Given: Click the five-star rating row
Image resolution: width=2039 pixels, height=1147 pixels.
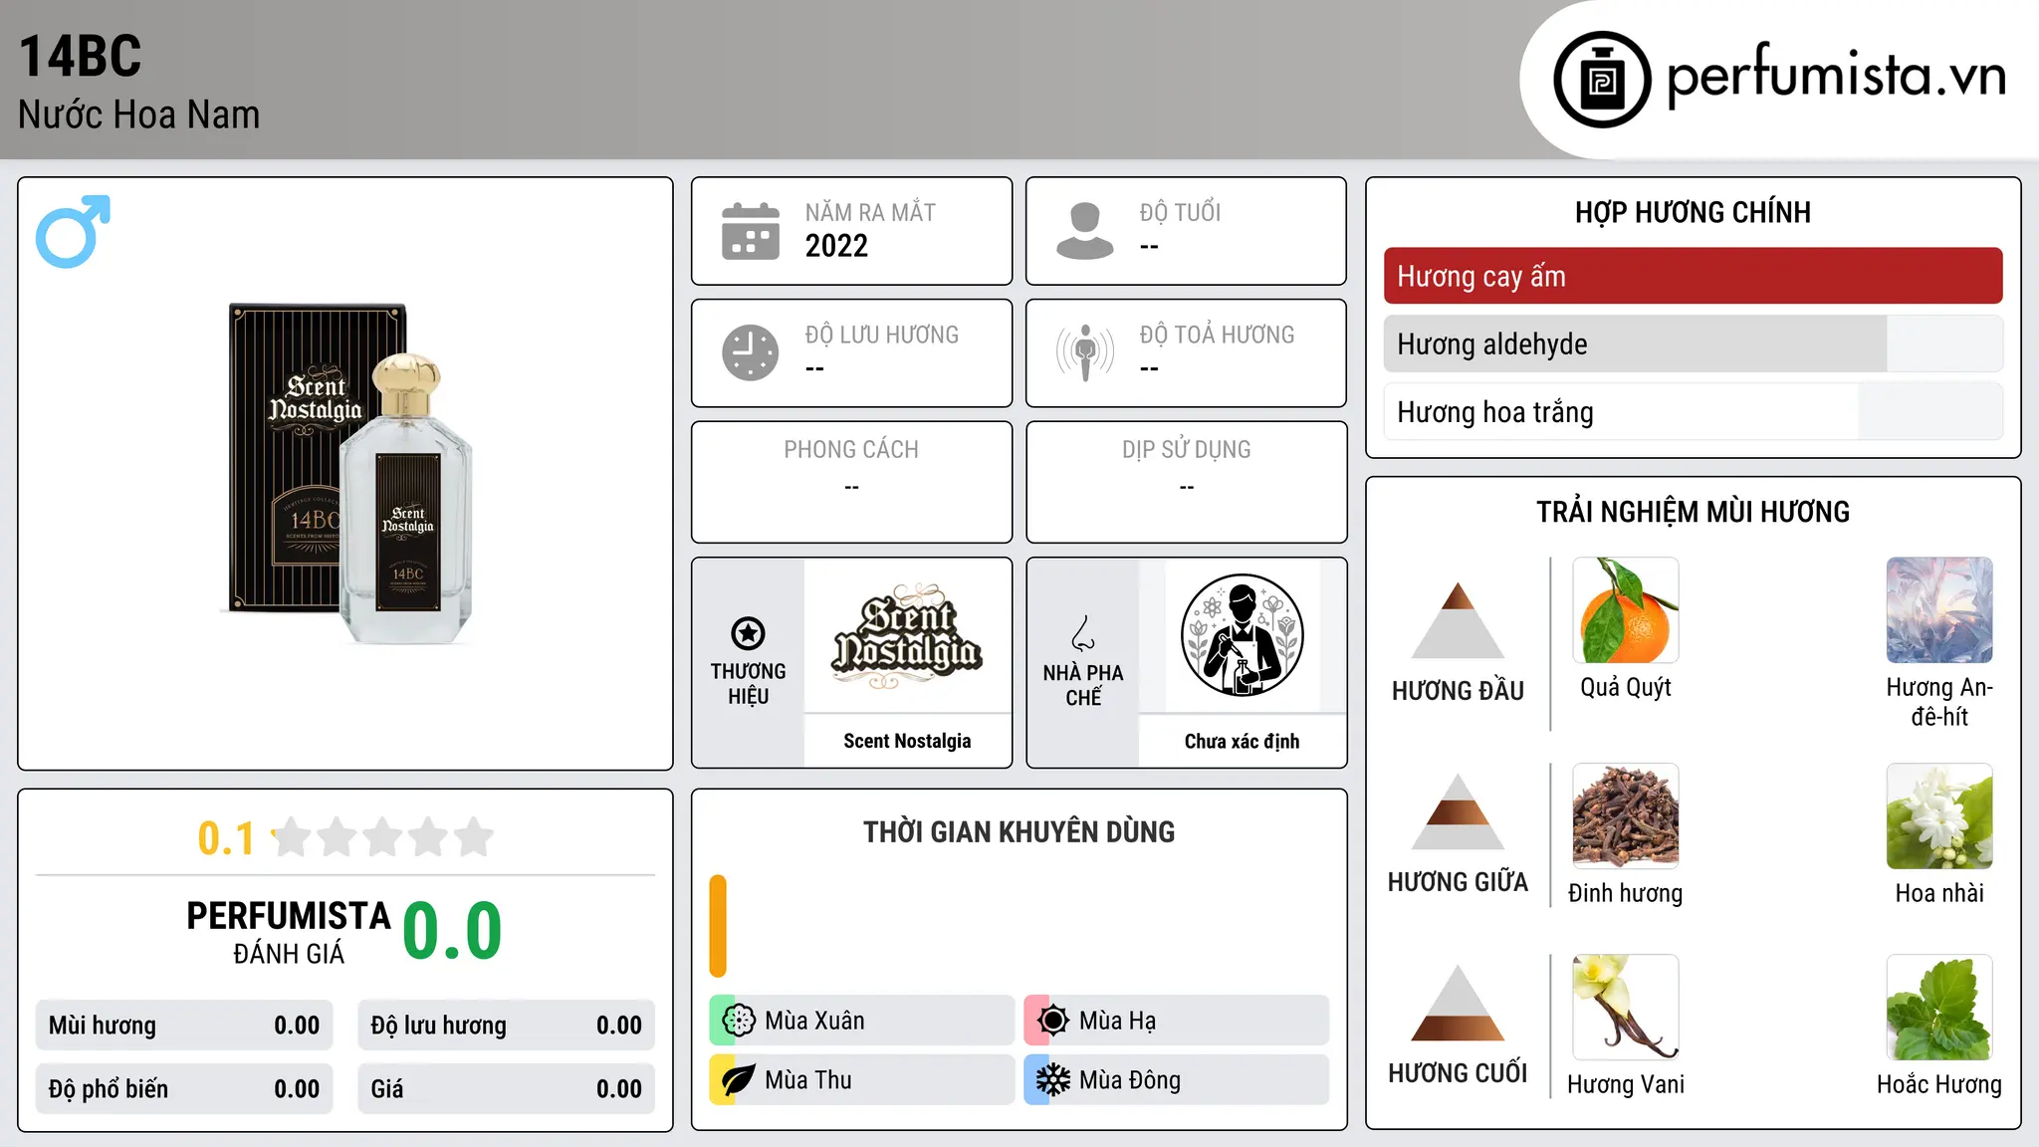Looking at the screenshot, I should pos(383,837).
